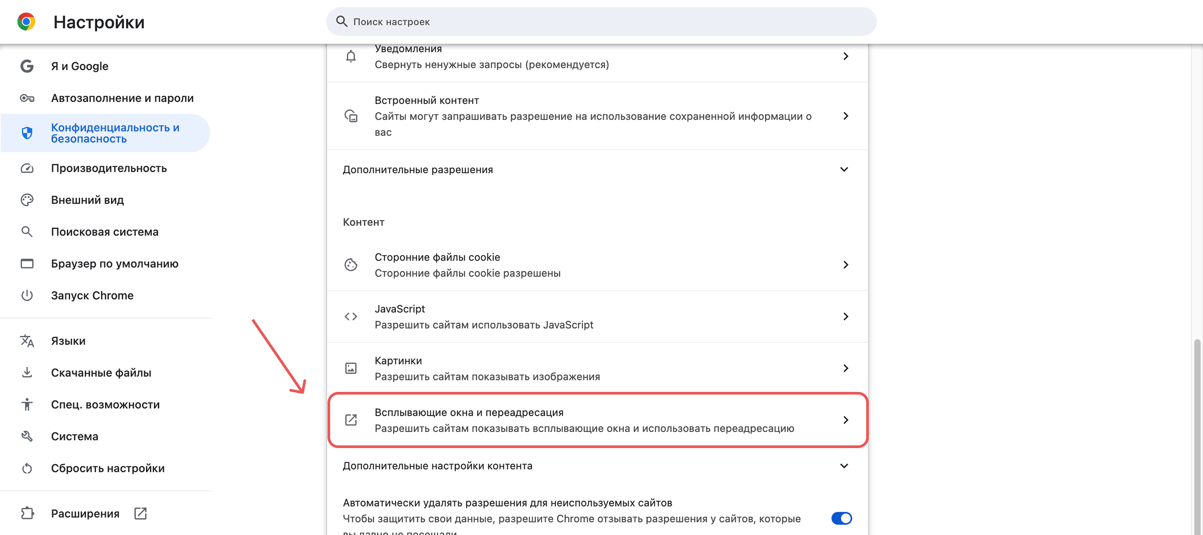Click the cookie icon beside Сторонние файлы cookie

click(x=351, y=265)
